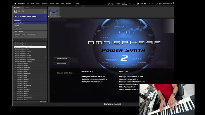Remove the Omnisphere product filter with X
205x115 pixels.
pos(45,16)
